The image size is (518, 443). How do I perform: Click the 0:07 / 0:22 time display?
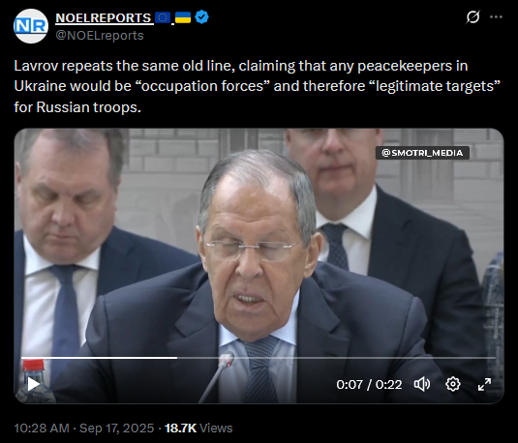[x=369, y=385]
